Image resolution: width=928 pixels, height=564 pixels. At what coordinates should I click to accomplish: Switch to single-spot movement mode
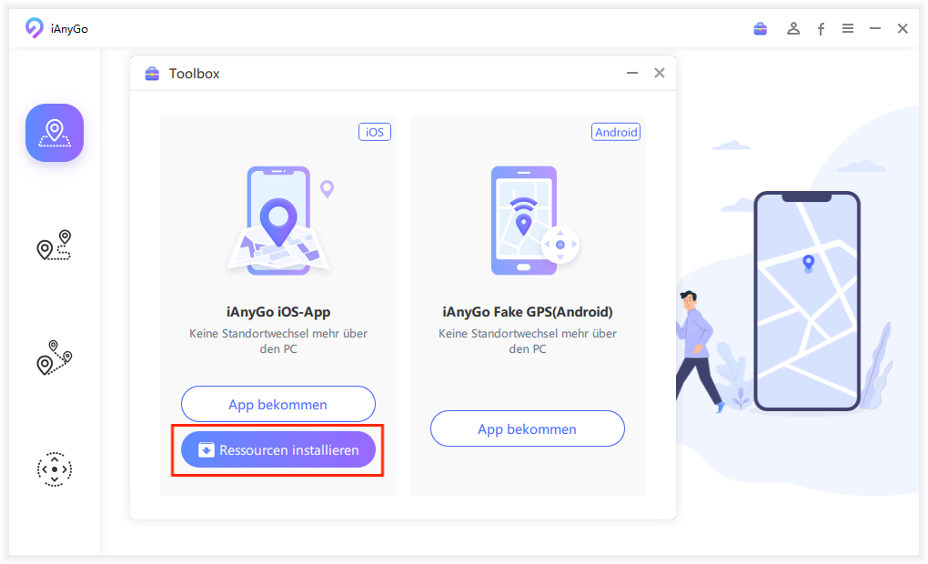(x=55, y=246)
